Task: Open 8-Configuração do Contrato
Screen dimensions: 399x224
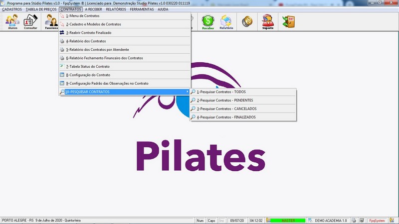Action: 125,75
